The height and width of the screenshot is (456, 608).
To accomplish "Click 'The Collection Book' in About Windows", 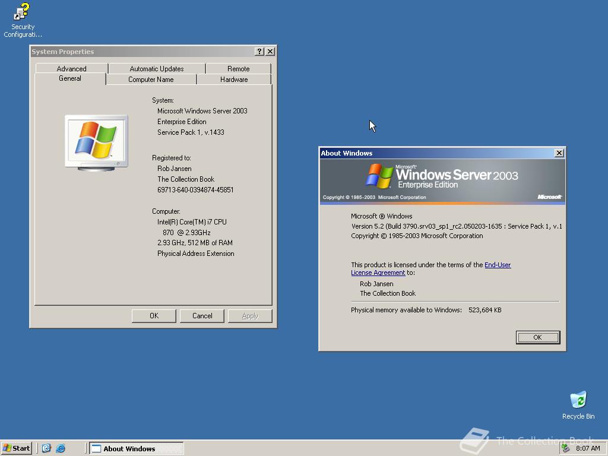I will point(387,293).
